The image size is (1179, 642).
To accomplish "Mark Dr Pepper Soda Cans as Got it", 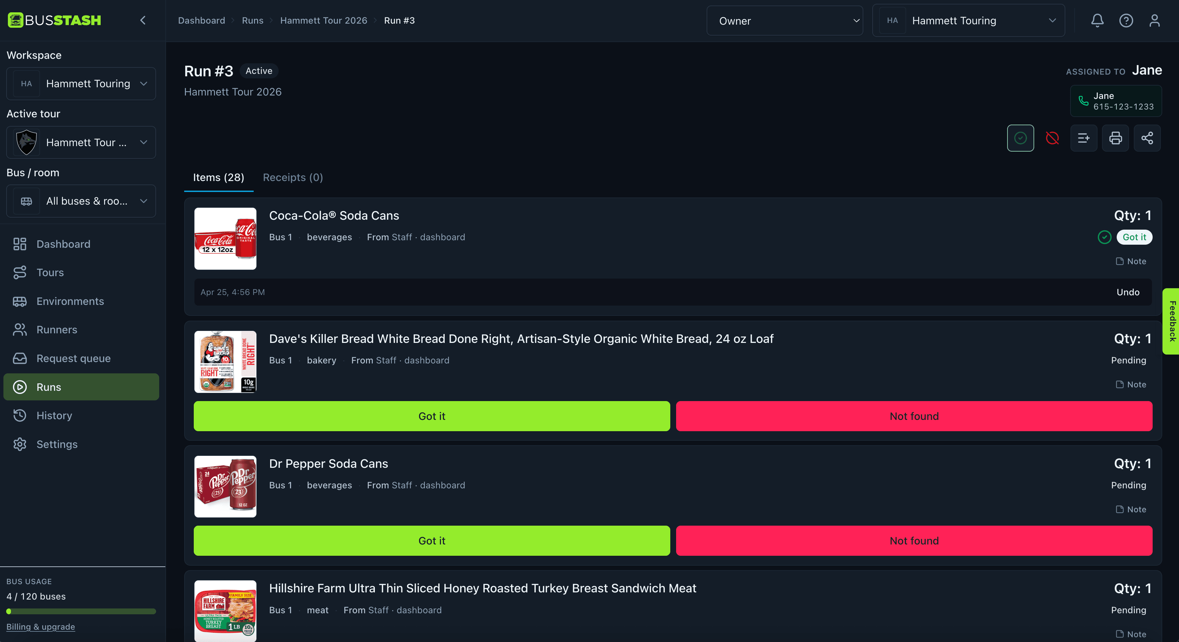I will [x=432, y=540].
